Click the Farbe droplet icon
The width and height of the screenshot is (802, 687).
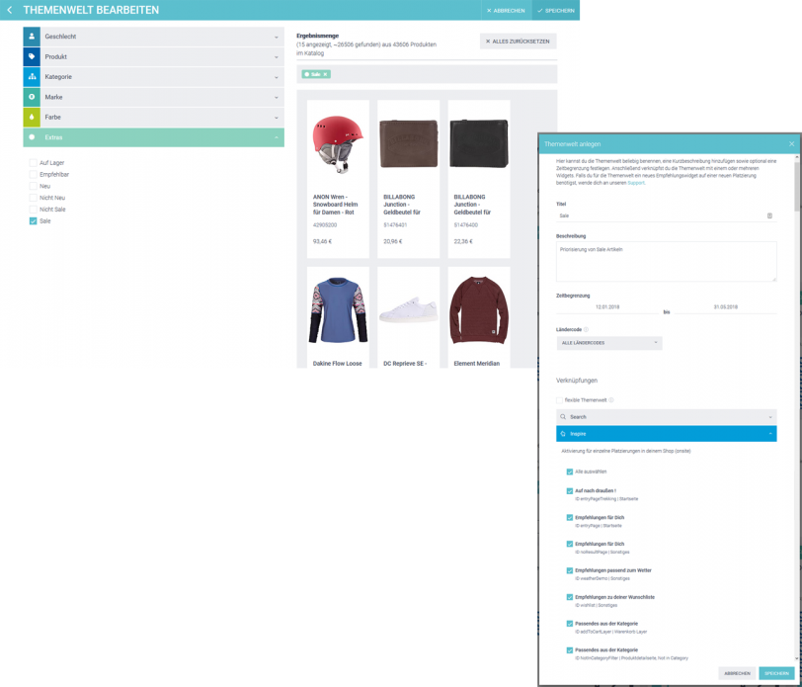pyautogui.click(x=32, y=118)
